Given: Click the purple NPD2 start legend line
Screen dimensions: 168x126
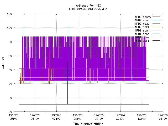Looking at the screenshot, I should (x=156, y=17).
